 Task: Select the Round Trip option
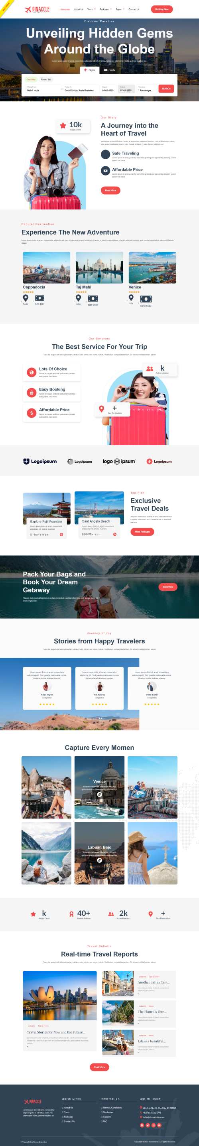(46, 80)
